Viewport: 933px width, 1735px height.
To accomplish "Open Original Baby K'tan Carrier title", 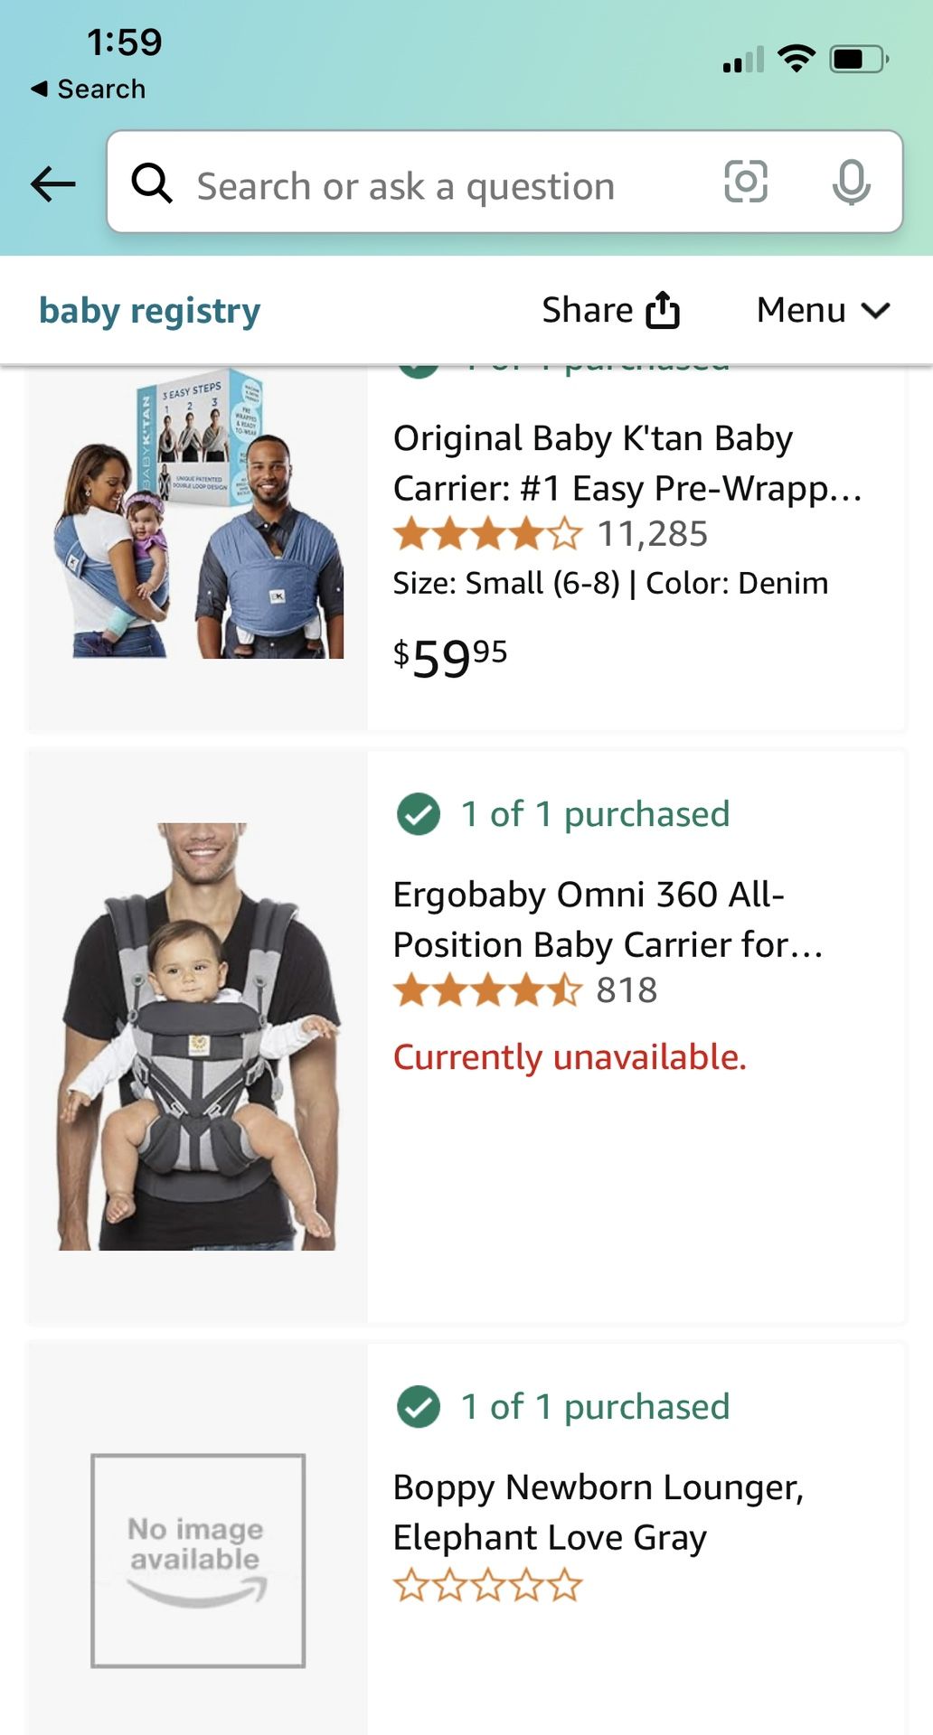I will (x=627, y=463).
